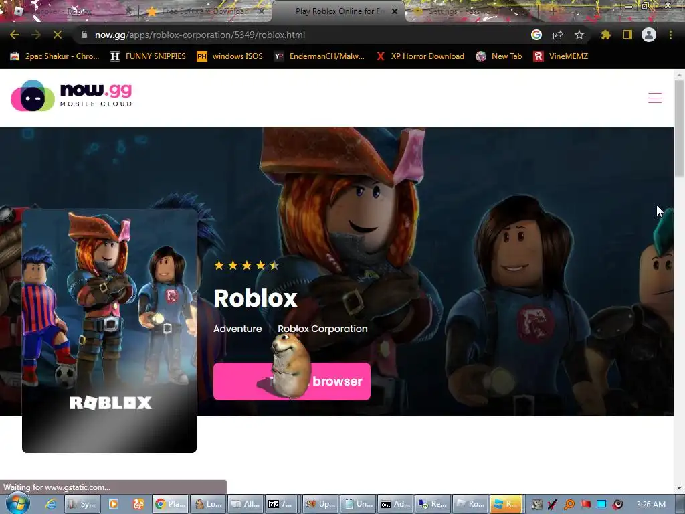This screenshot has width=685, height=514.
Task: Open the All... taskbar window
Action: pyautogui.click(x=246, y=504)
